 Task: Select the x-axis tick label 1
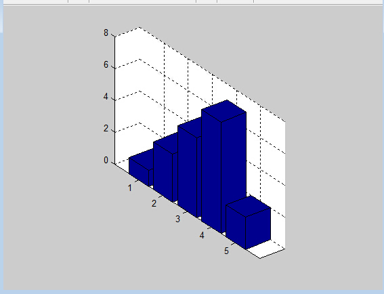click(x=130, y=188)
